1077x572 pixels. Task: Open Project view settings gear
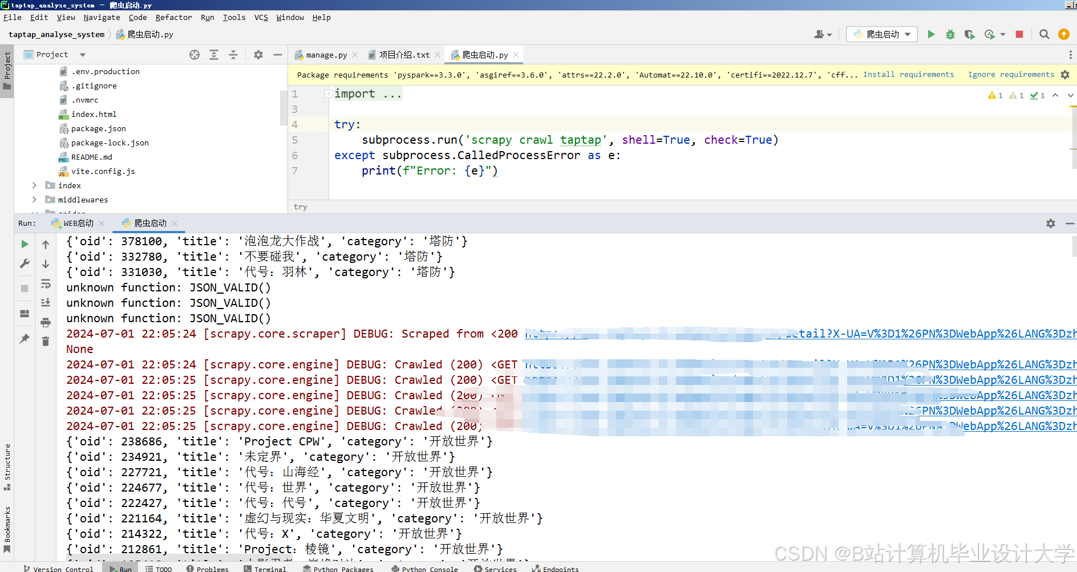coord(258,54)
